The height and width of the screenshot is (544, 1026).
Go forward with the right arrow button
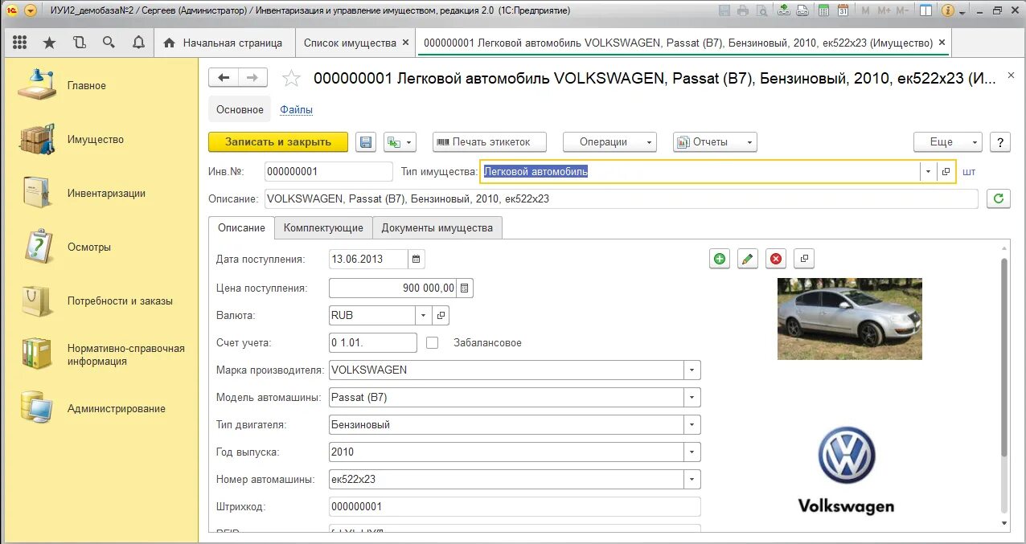point(252,77)
